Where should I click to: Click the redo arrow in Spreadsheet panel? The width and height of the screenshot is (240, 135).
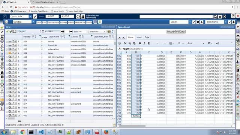[x=123, y=38]
